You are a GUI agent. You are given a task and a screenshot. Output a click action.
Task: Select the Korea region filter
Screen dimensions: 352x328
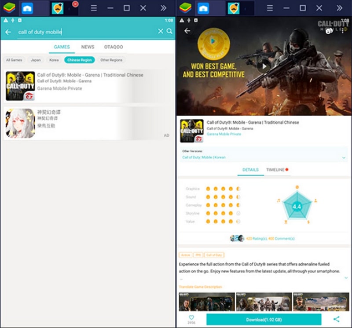(x=54, y=60)
